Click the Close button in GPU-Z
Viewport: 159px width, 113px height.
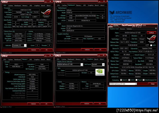pos(153,84)
